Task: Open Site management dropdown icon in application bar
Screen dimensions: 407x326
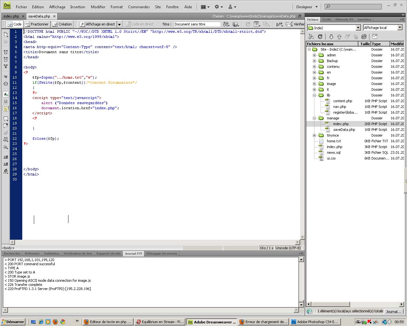Action: [x=232, y=7]
